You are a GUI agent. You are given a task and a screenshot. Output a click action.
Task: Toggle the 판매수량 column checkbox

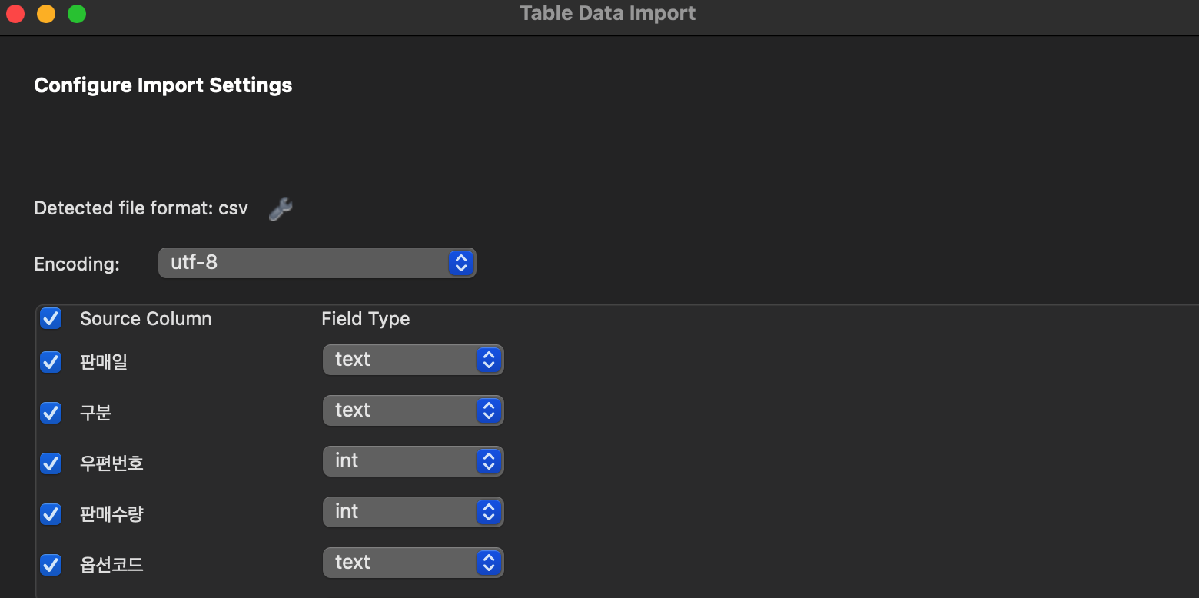point(51,513)
